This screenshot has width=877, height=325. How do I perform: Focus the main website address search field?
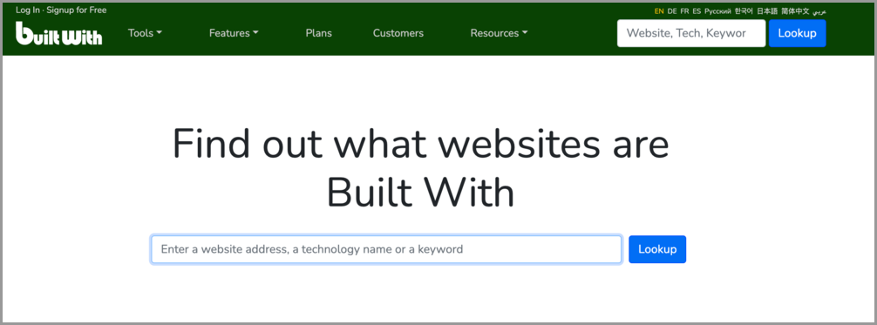[386, 249]
